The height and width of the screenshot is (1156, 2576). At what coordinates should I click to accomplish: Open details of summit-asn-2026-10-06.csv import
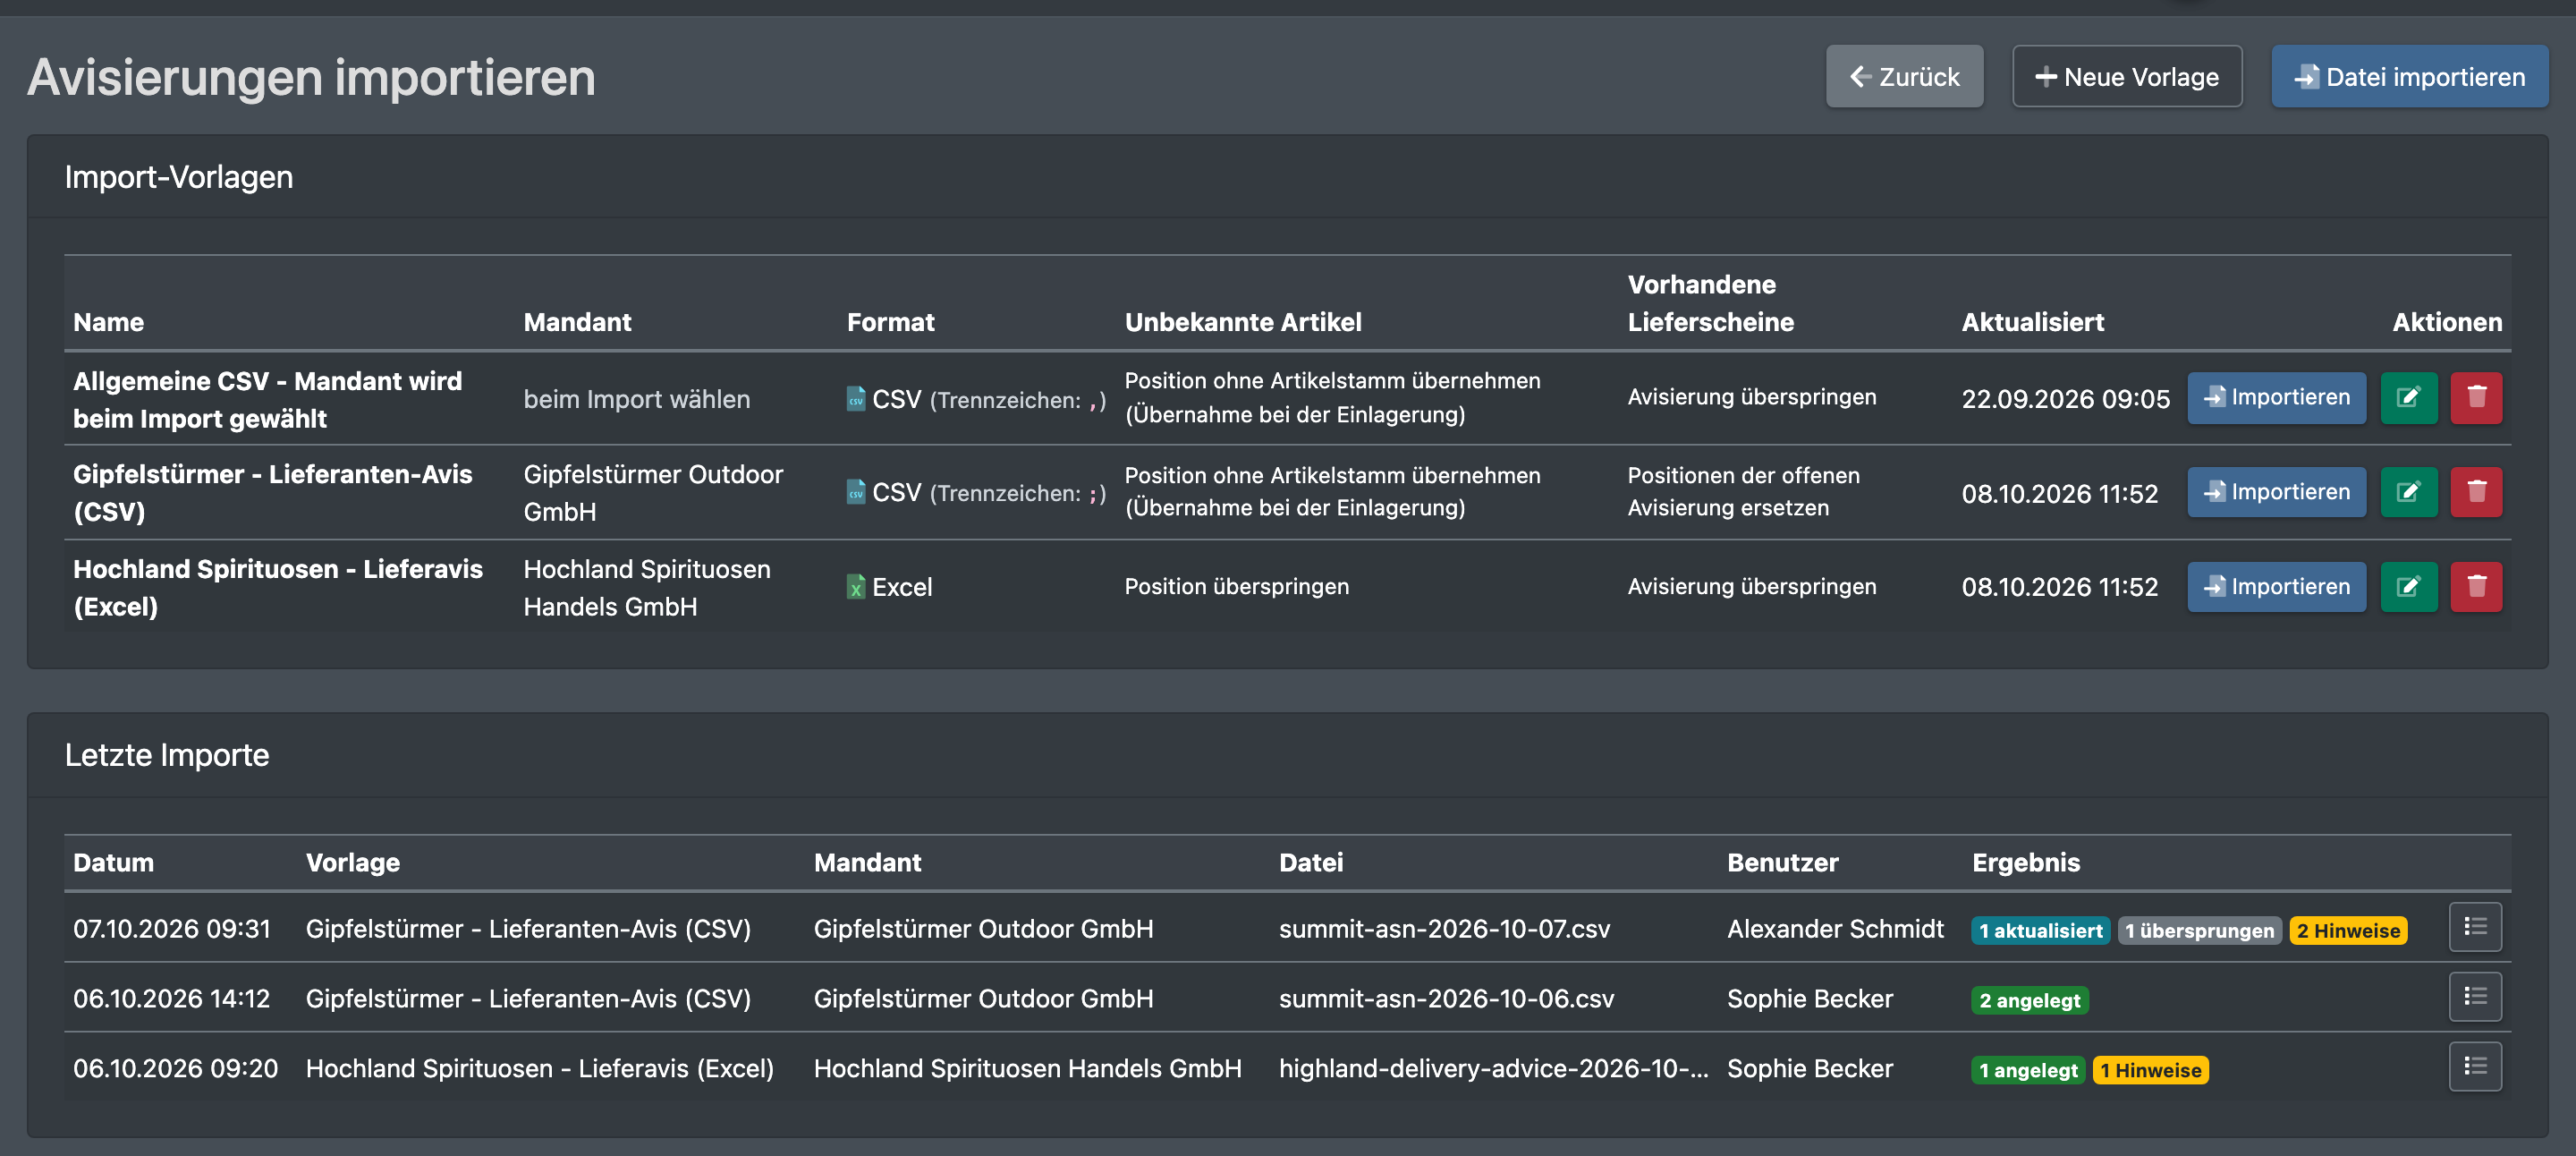tap(2475, 997)
